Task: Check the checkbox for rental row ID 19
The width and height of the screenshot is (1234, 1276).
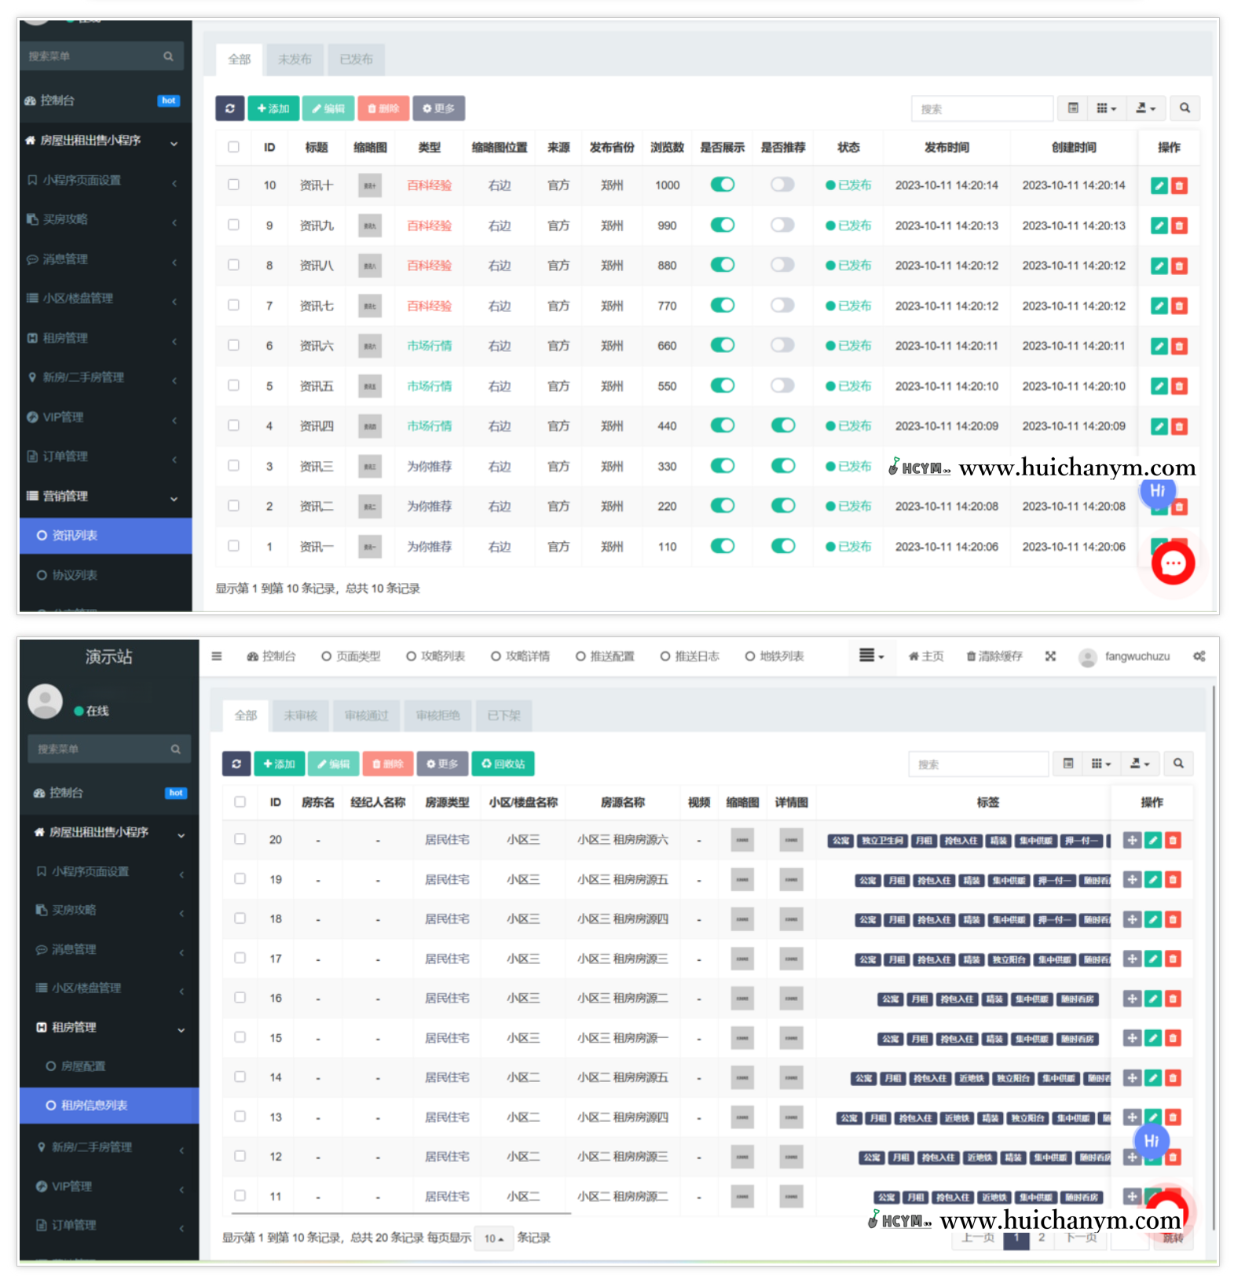Action: (240, 879)
